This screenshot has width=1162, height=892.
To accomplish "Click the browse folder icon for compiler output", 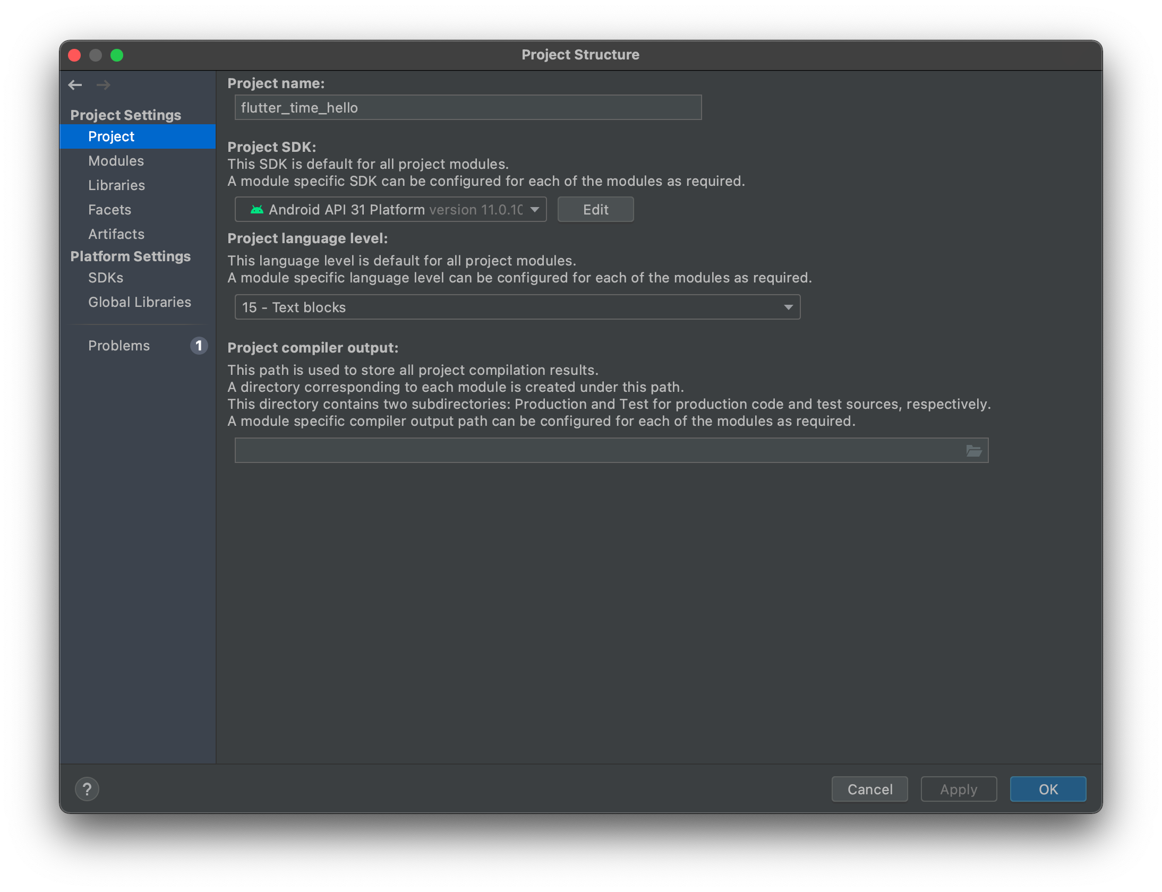I will point(973,451).
